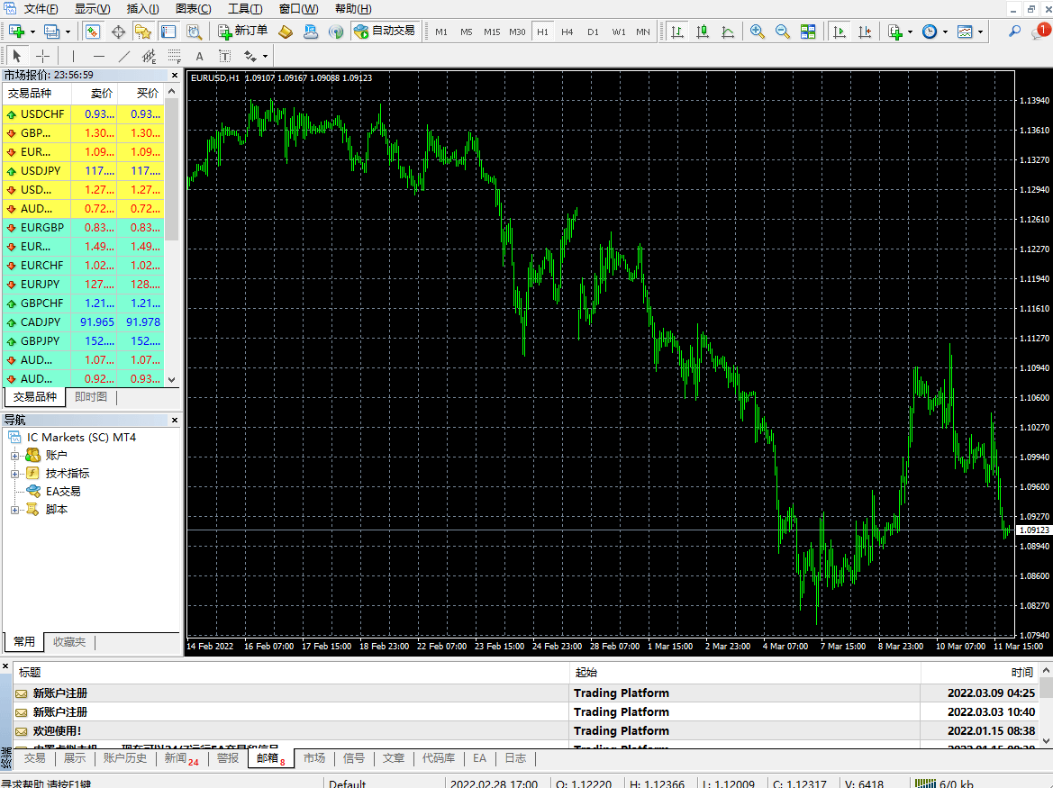Screen dimensions: 1053x788
Task: Zoom out of the chart
Action: tap(783, 32)
